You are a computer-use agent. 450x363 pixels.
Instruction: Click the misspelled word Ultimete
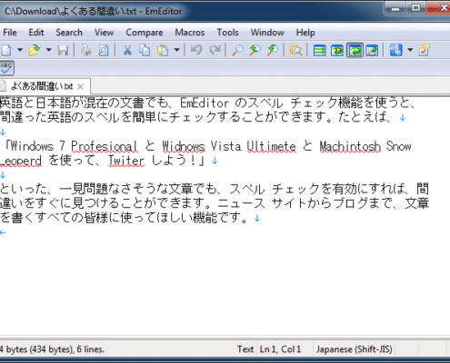tap(271, 146)
